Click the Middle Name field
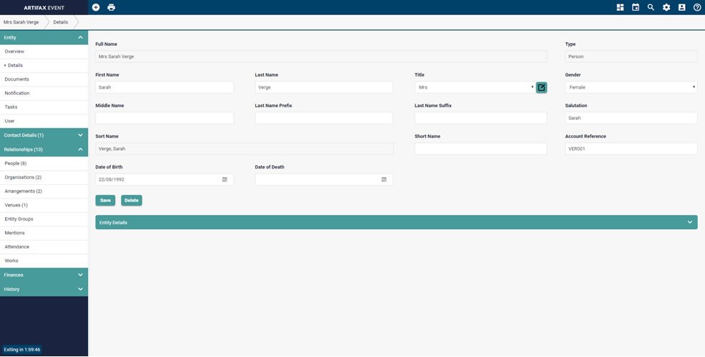This screenshot has height=357, width=705. tap(164, 118)
